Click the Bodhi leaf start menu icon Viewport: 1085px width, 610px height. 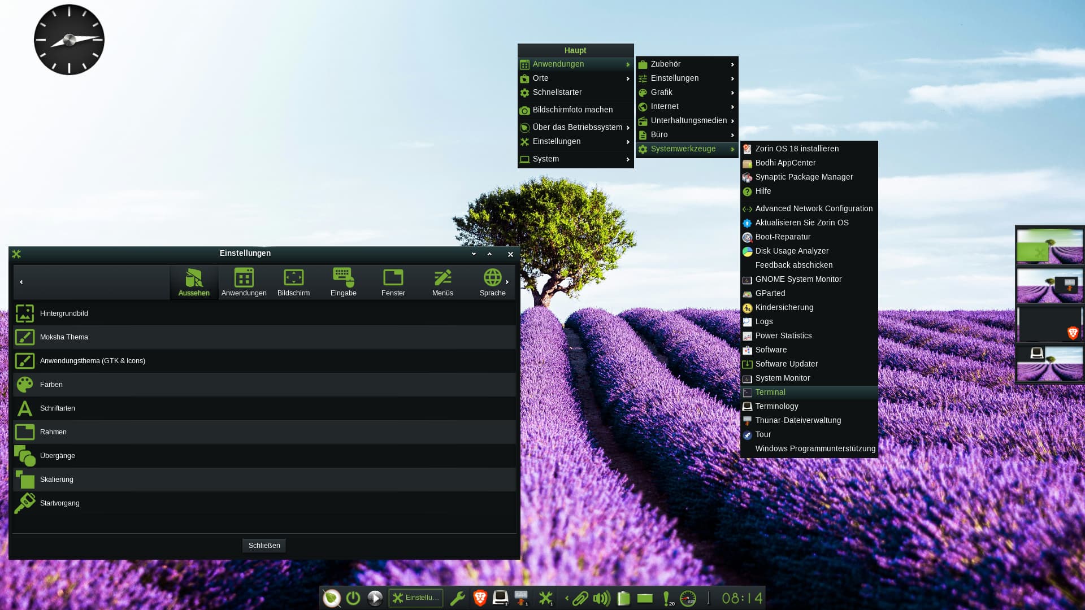tap(332, 598)
